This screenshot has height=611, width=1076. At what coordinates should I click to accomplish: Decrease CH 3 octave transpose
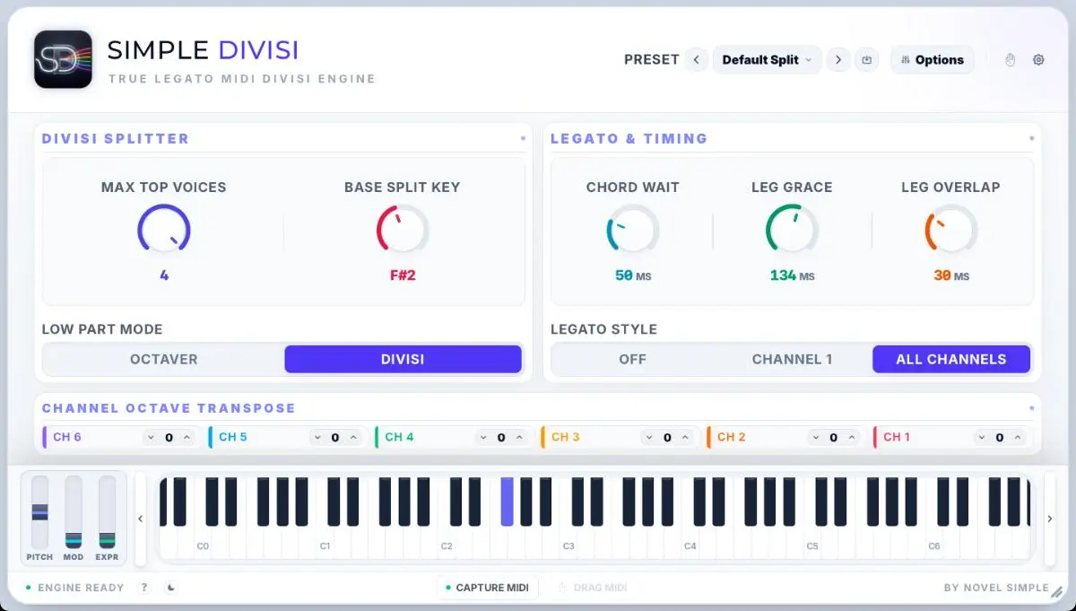(648, 438)
